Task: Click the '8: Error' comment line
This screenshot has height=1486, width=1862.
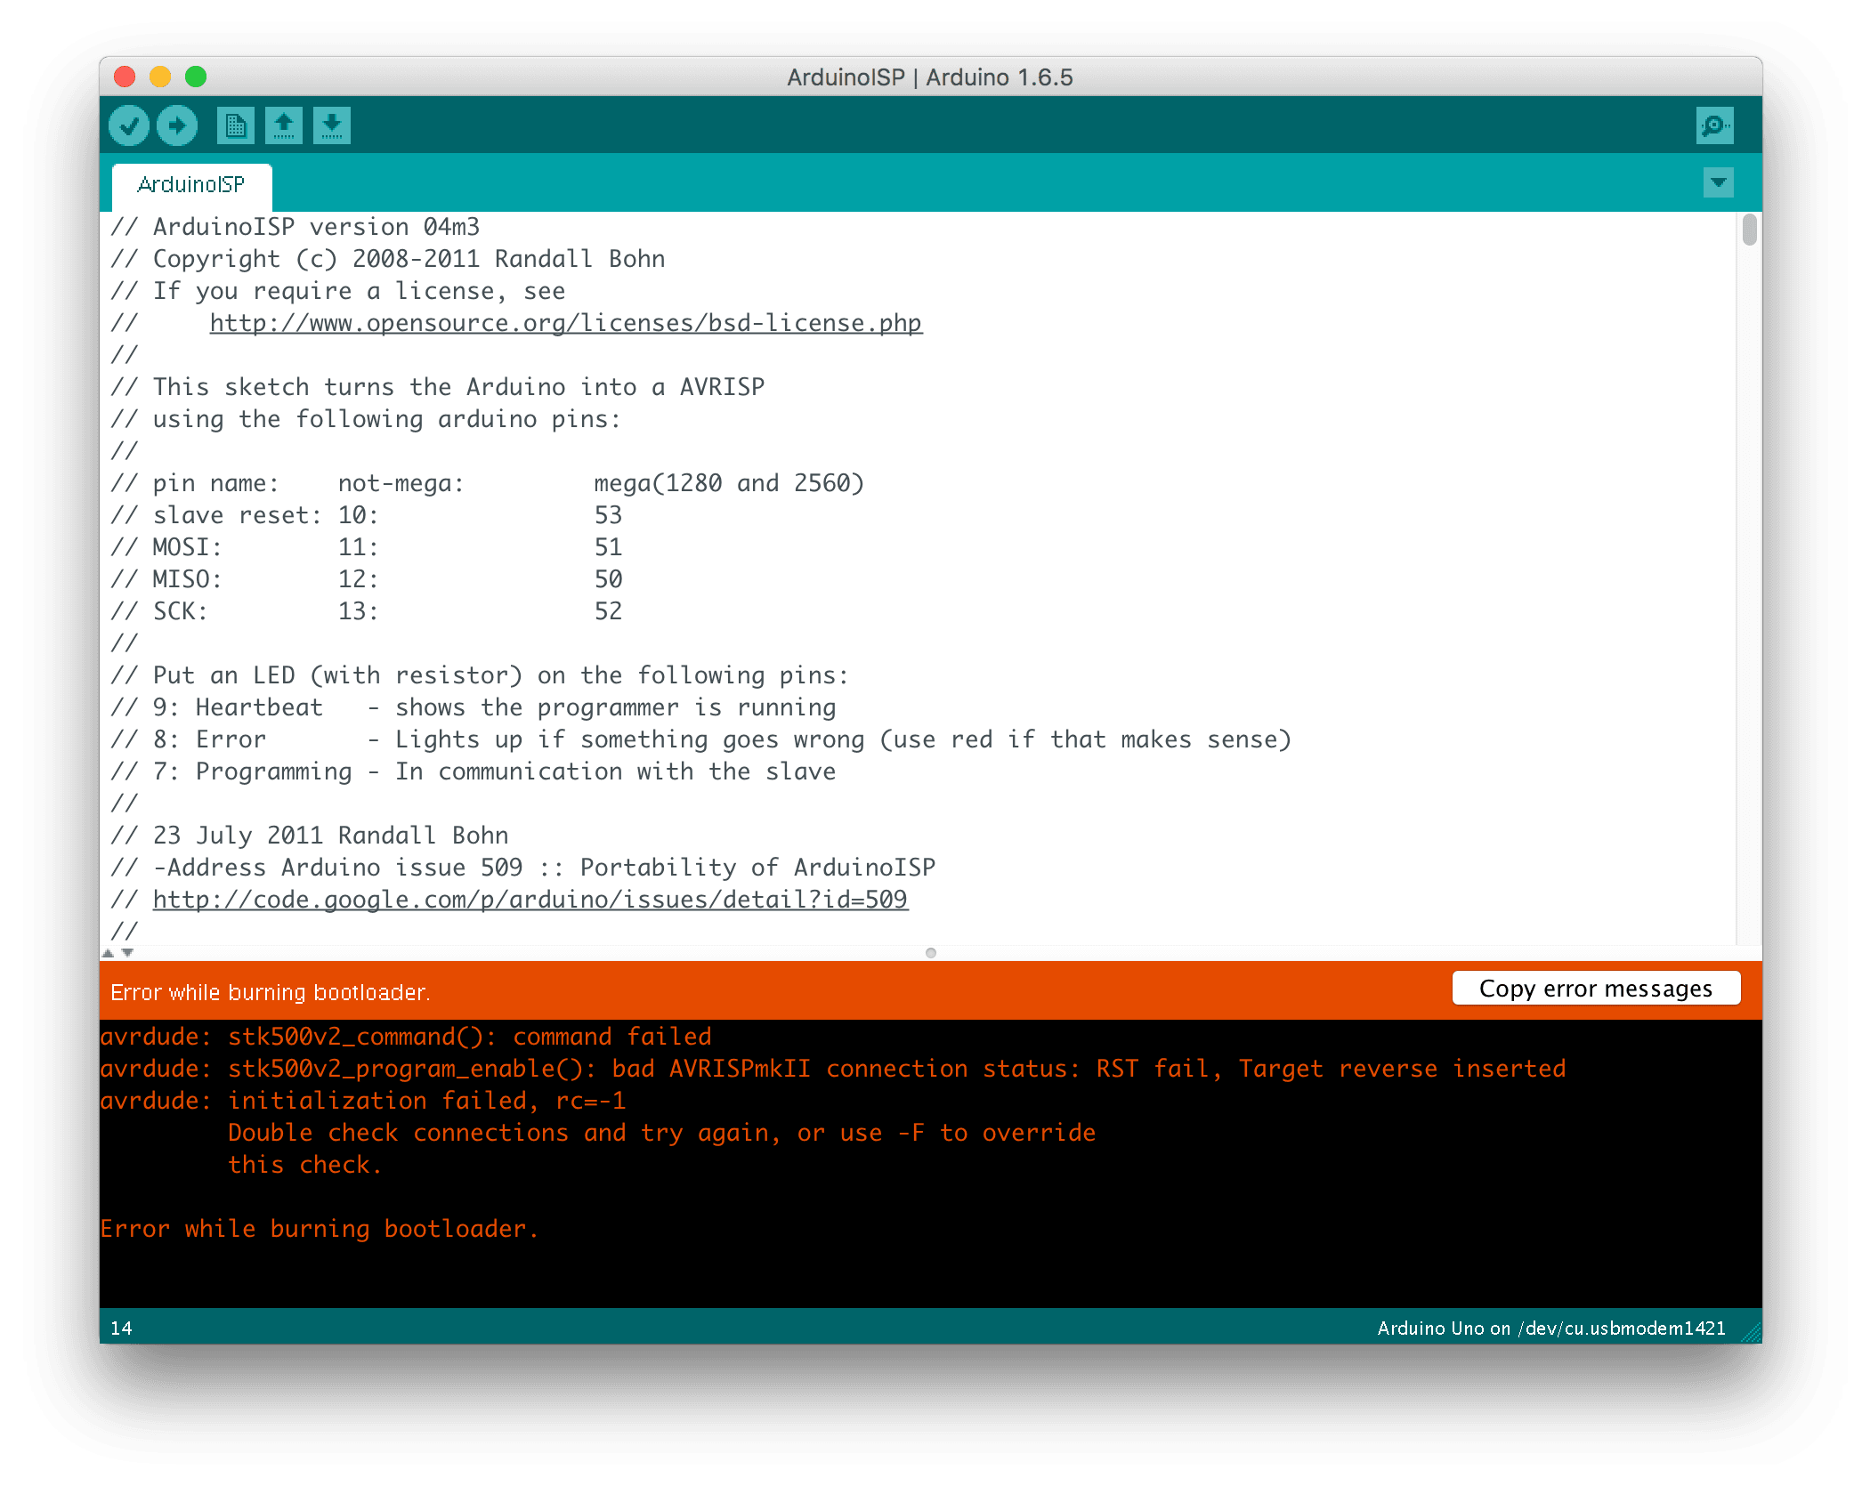Action: tap(701, 739)
